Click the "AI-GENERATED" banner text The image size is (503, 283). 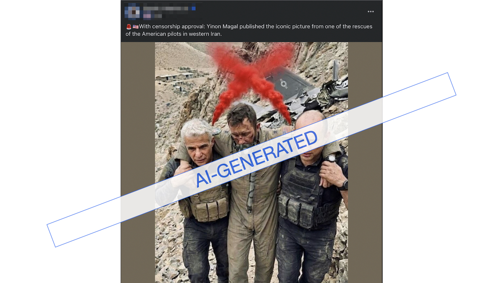click(x=256, y=159)
